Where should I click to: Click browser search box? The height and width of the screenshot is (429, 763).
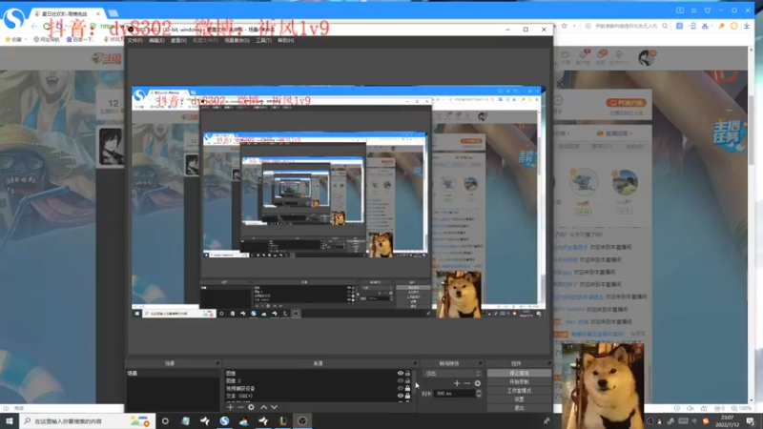coord(626,26)
